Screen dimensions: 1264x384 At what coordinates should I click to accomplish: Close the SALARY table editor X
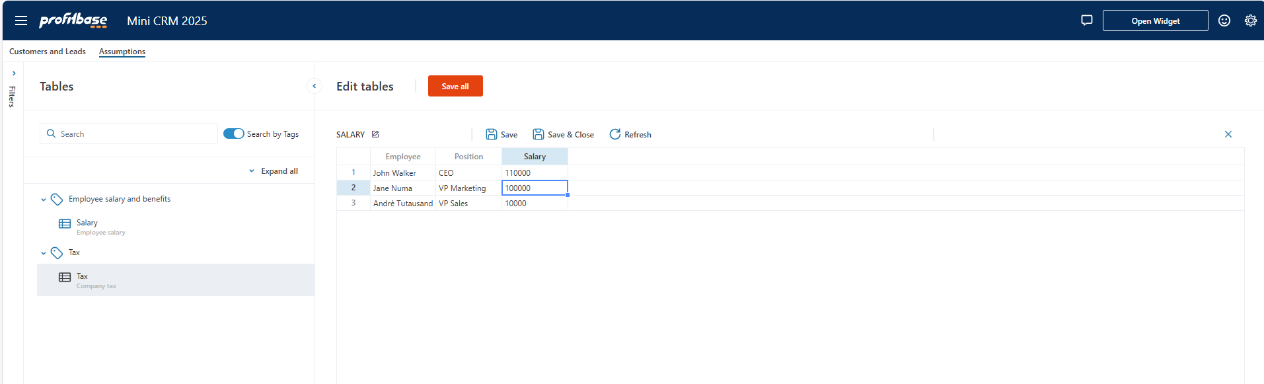click(x=1228, y=134)
